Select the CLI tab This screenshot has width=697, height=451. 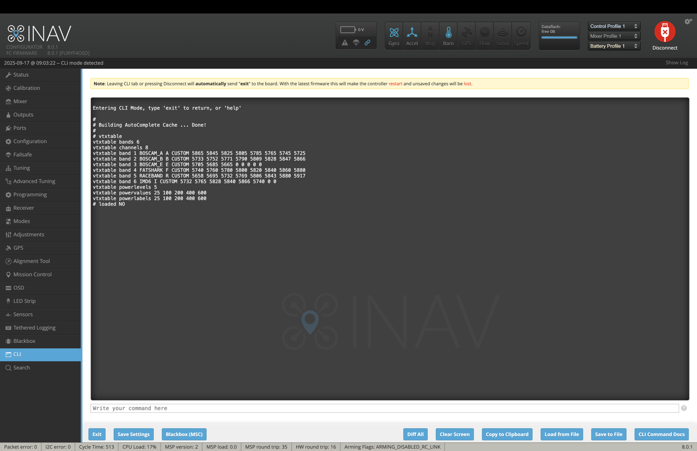click(x=40, y=354)
